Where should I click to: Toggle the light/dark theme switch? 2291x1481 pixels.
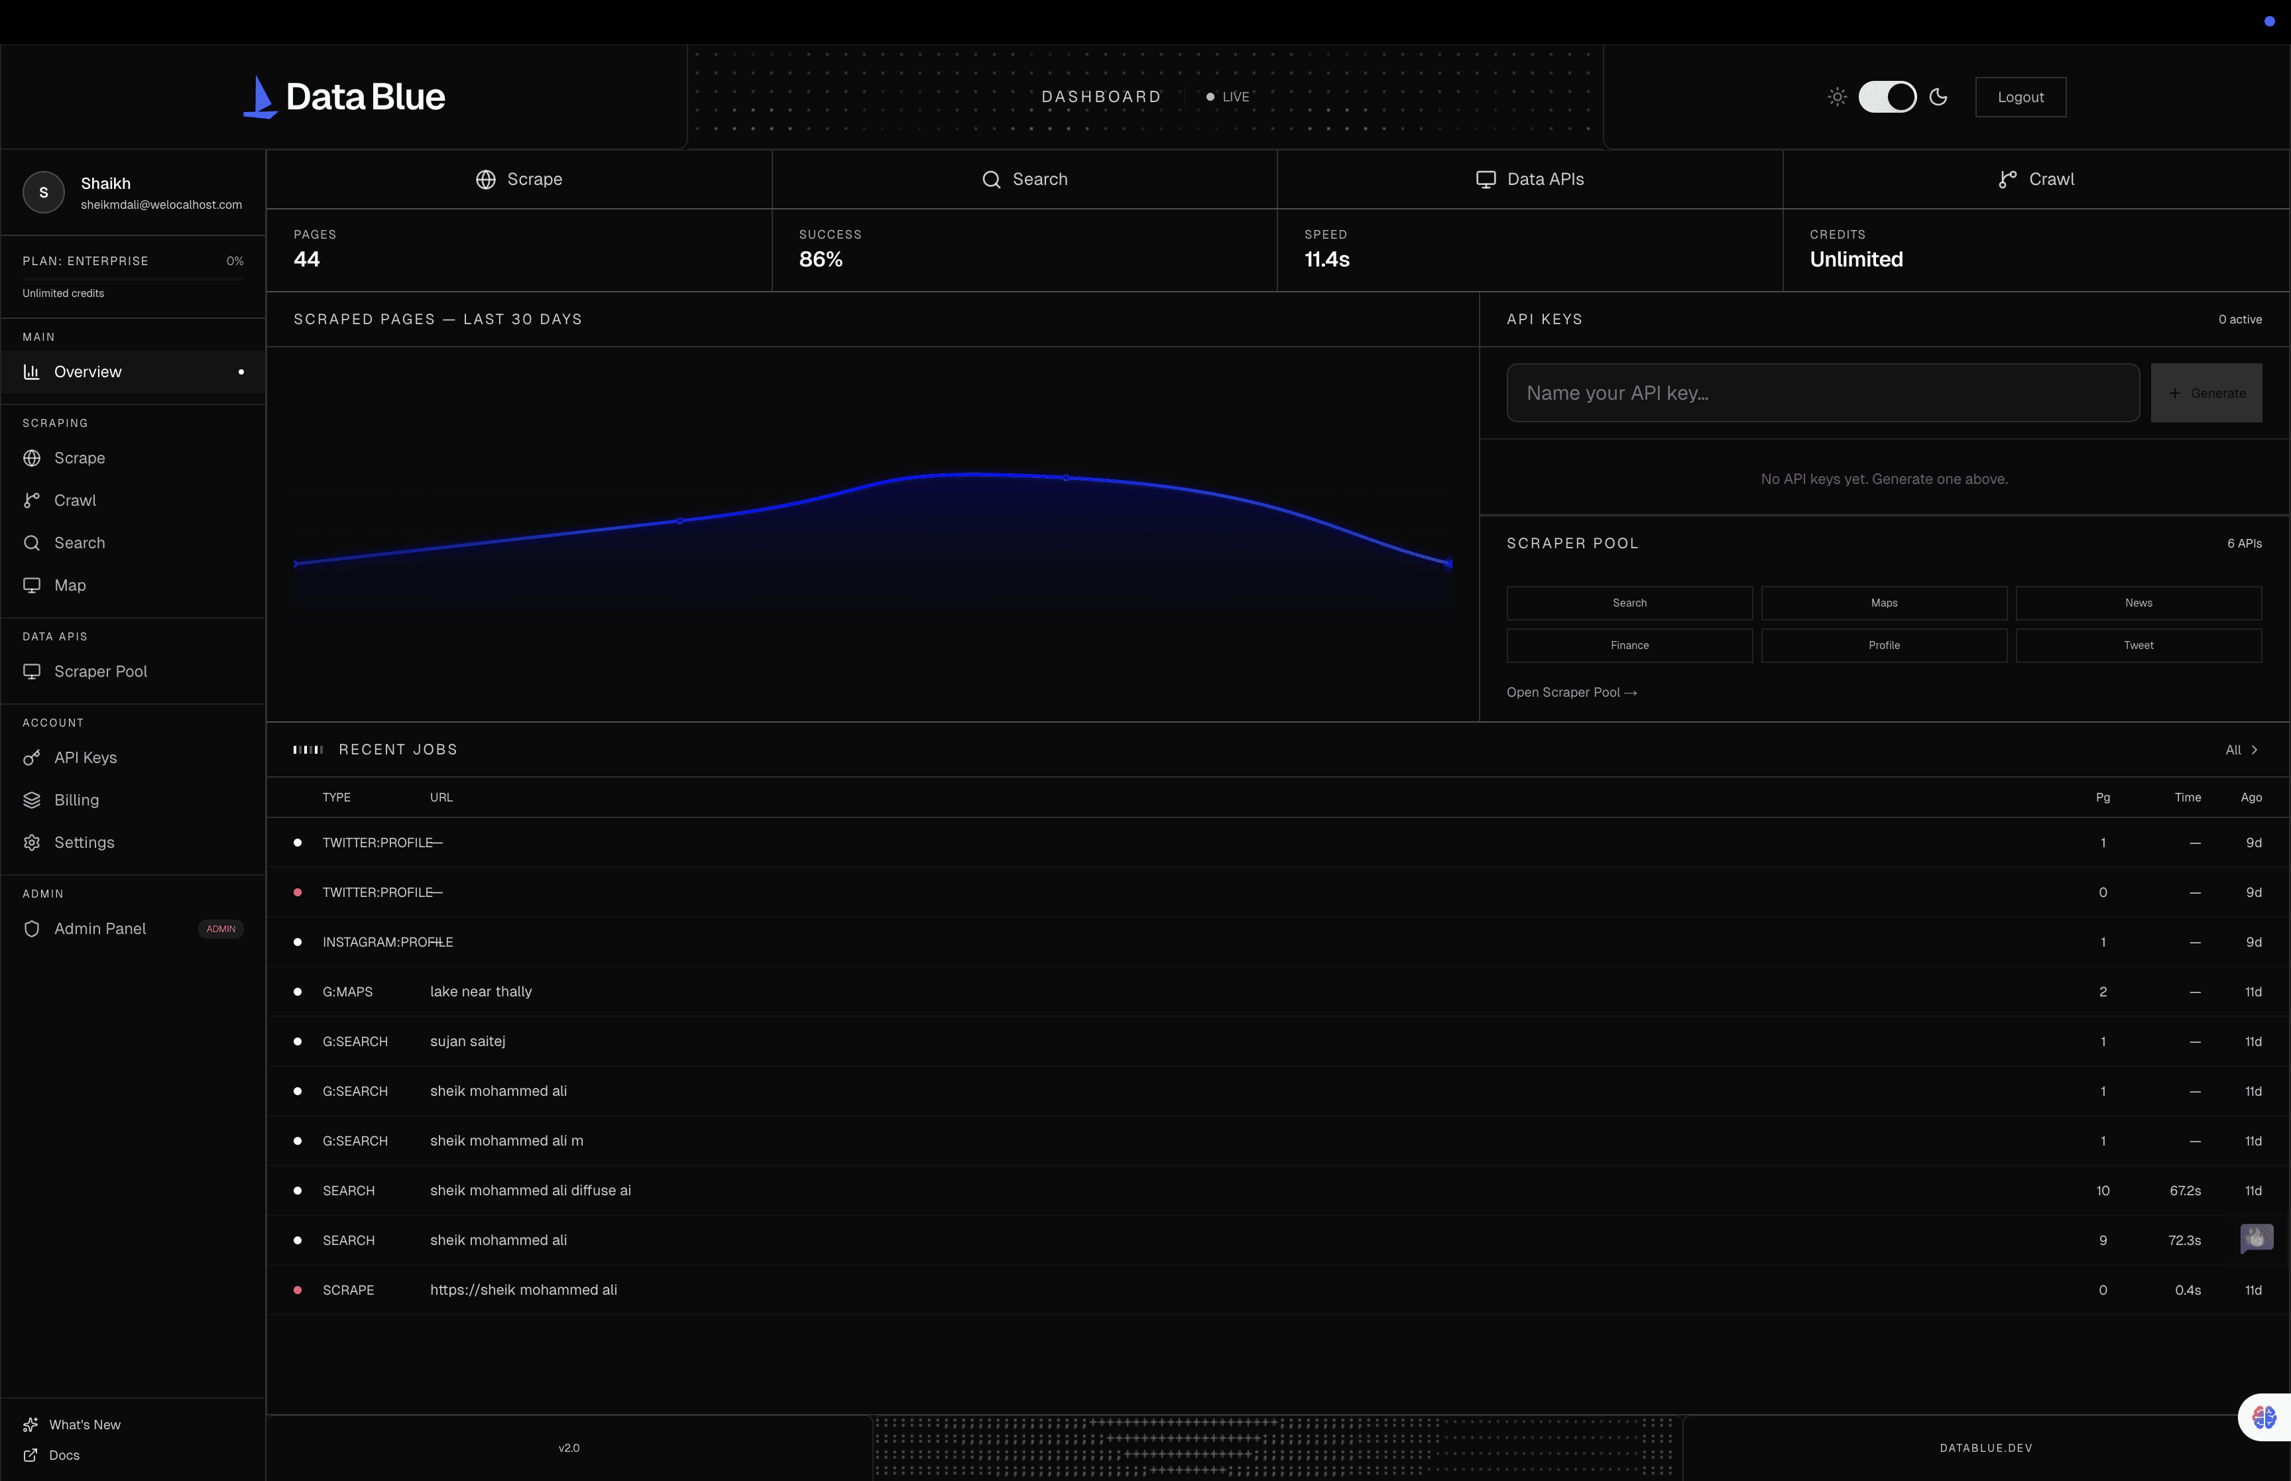click(1886, 97)
